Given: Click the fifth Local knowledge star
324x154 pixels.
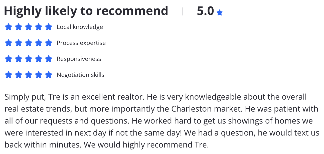Looking at the screenshot, I should coord(49,27).
